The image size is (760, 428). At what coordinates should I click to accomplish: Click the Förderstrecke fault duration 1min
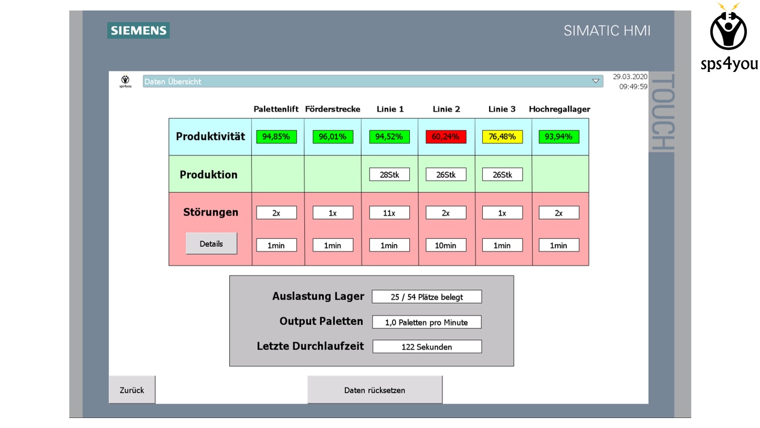point(333,245)
